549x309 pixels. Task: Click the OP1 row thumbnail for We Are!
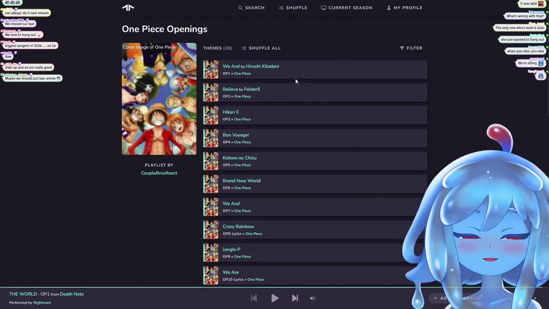(211, 70)
